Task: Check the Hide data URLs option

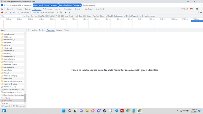Action: [x=32, y=16]
